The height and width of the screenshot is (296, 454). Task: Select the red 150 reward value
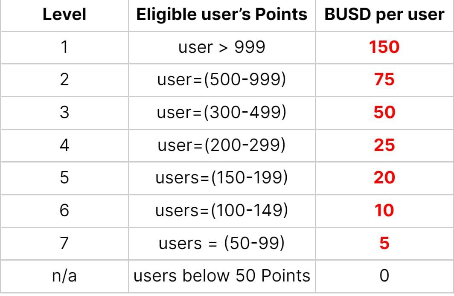click(384, 47)
